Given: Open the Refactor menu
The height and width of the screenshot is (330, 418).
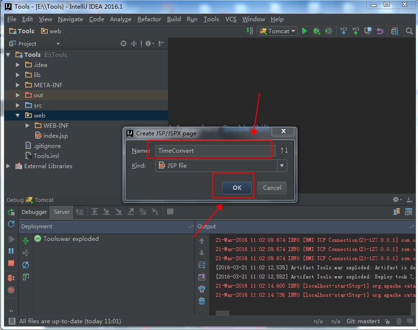Looking at the screenshot, I should point(149,19).
